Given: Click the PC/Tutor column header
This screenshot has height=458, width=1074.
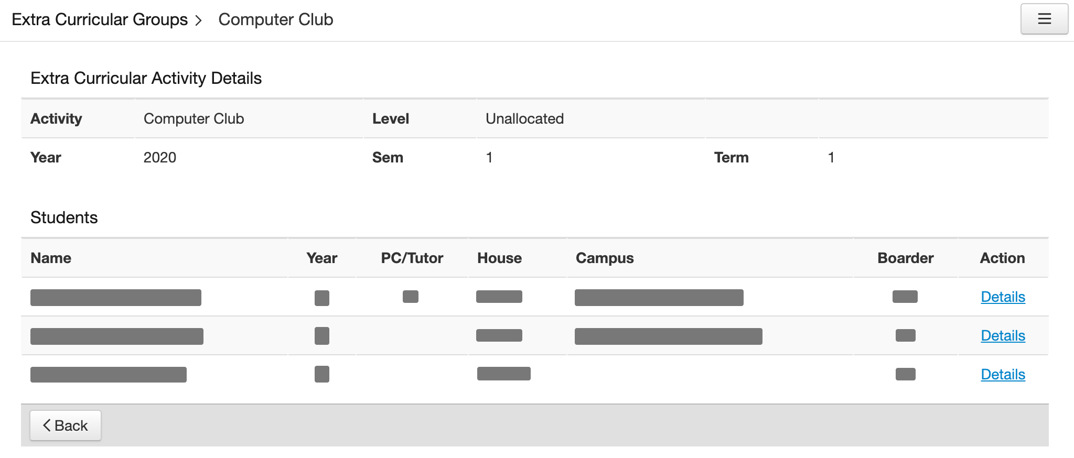Looking at the screenshot, I should 412,258.
